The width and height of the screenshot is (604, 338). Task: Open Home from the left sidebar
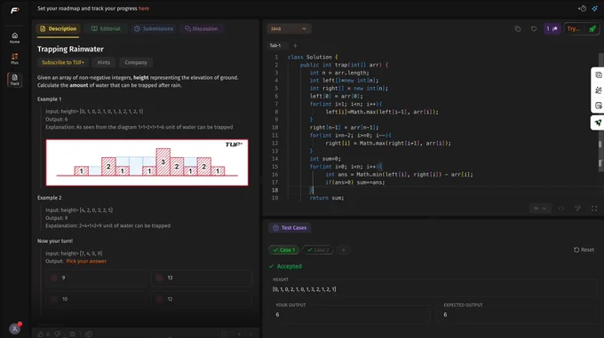14,37
